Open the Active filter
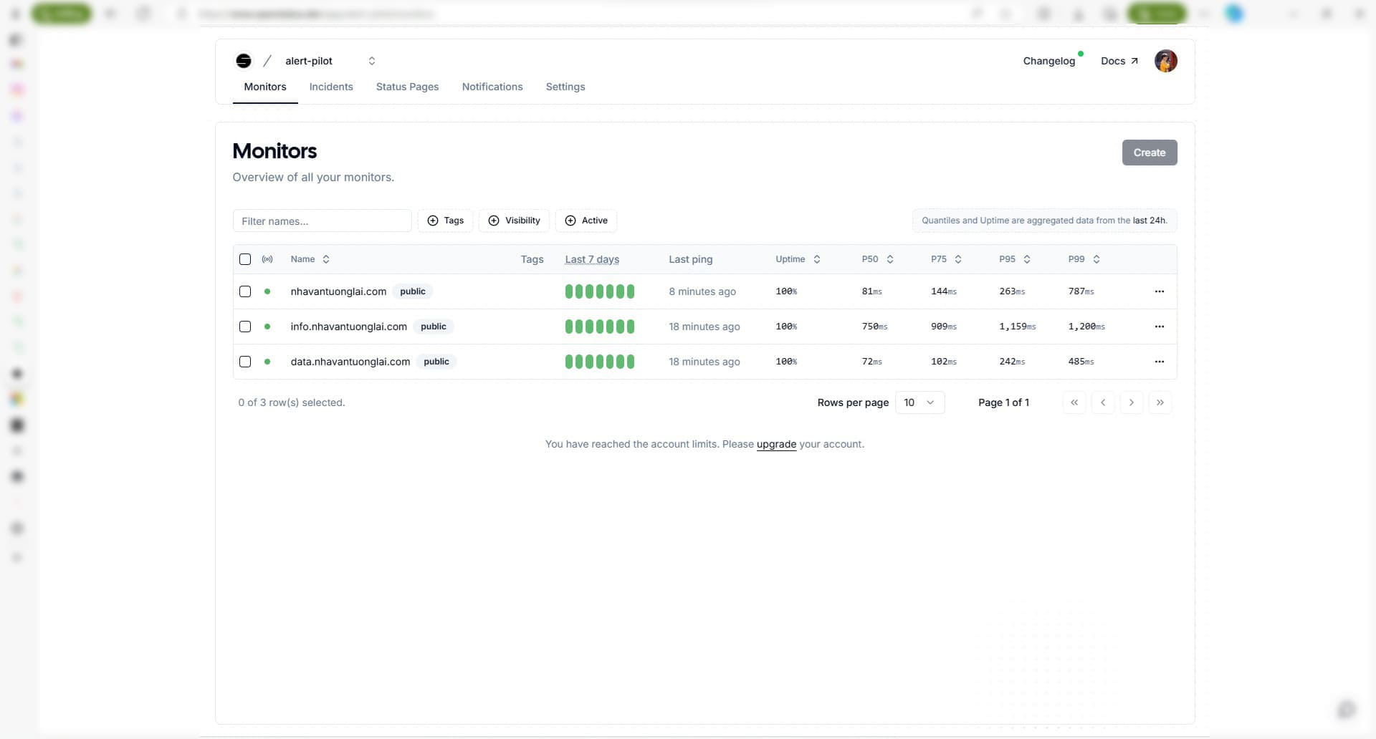1376x739 pixels. coord(586,221)
